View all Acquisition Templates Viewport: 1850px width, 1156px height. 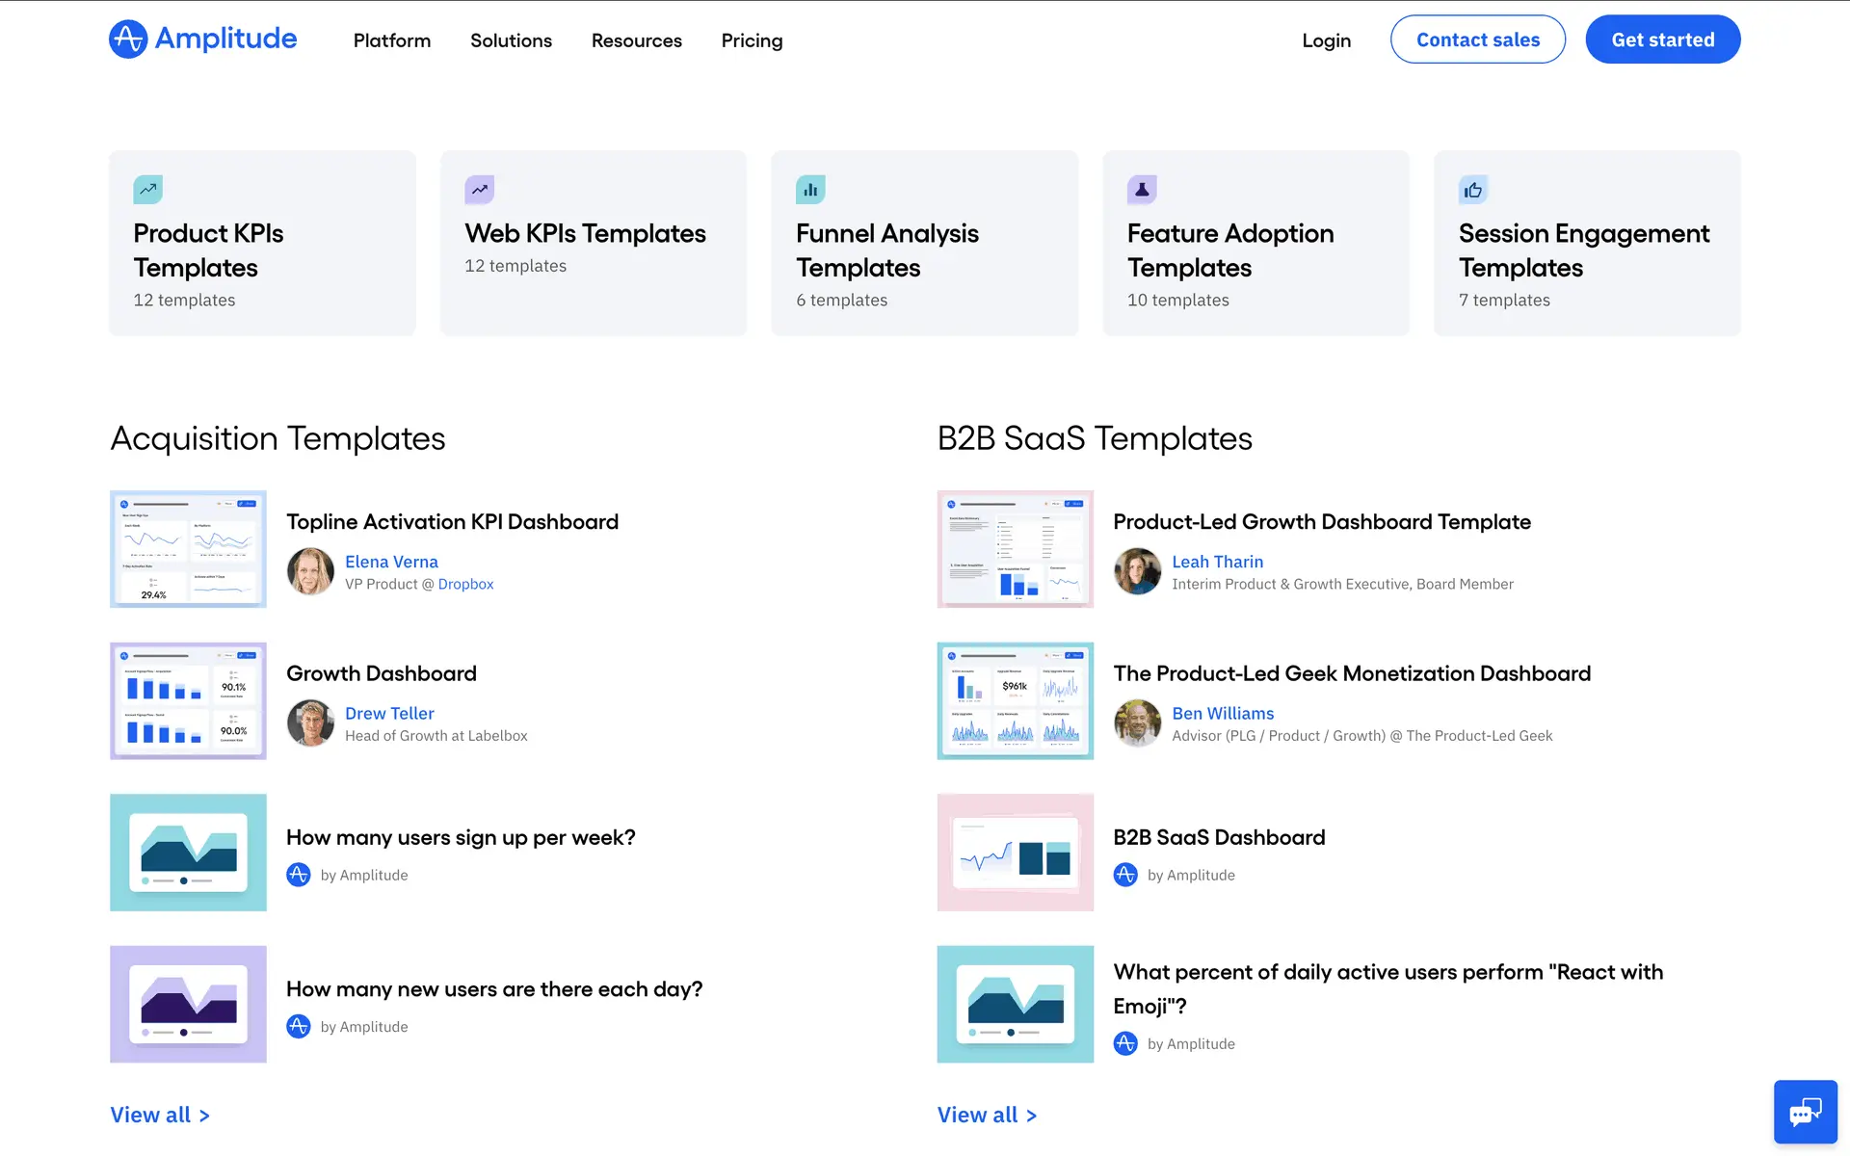tap(160, 1115)
